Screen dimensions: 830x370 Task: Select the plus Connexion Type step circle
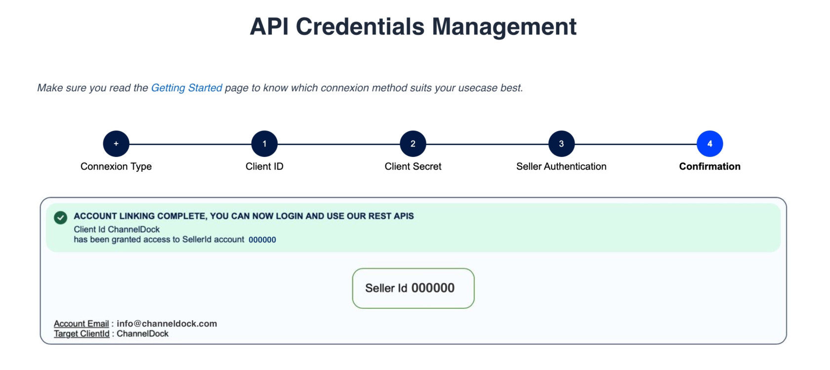pyautogui.click(x=116, y=144)
